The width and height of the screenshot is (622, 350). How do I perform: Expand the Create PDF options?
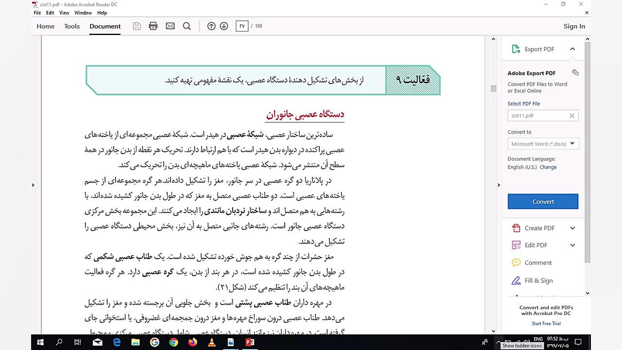pos(572,228)
